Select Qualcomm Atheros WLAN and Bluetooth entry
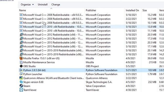Image resolution: width=164 pixels, height=92 pixels. [x=54, y=78]
